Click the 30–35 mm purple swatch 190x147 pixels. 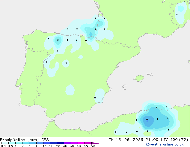point(67,143)
